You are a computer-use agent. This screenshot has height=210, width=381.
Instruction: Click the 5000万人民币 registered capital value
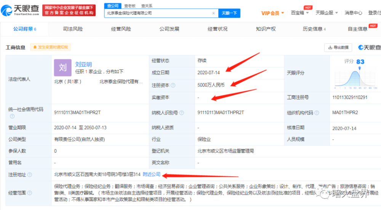click(211, 85)
